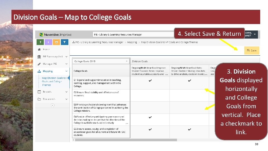The image size is (268, 151).
Task: Uncheck G1 under first Division Goal column
Action: [x=150, y=81]
